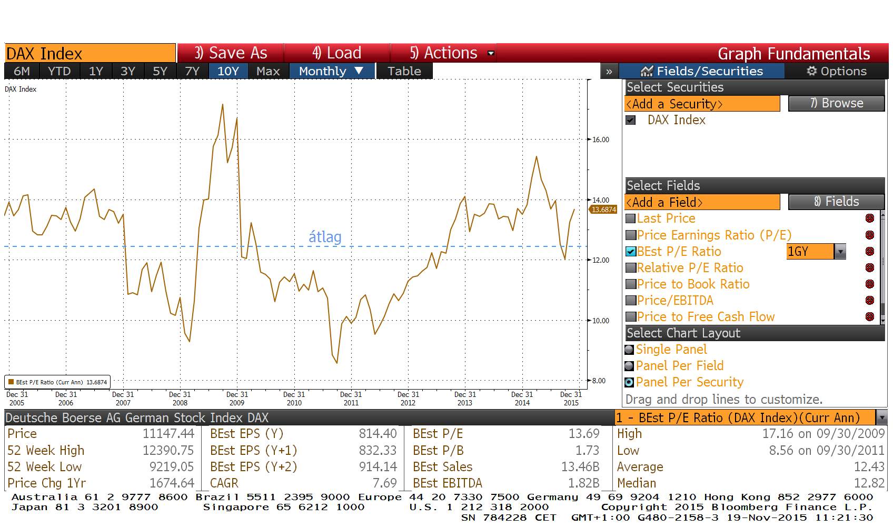
Task: Click the BEst EBITDA 1.82B row
Action: [x=507, y=483]
